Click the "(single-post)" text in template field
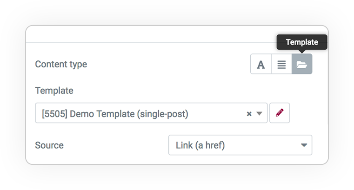Viewport: 354px width, 190px height. [162, 114]
